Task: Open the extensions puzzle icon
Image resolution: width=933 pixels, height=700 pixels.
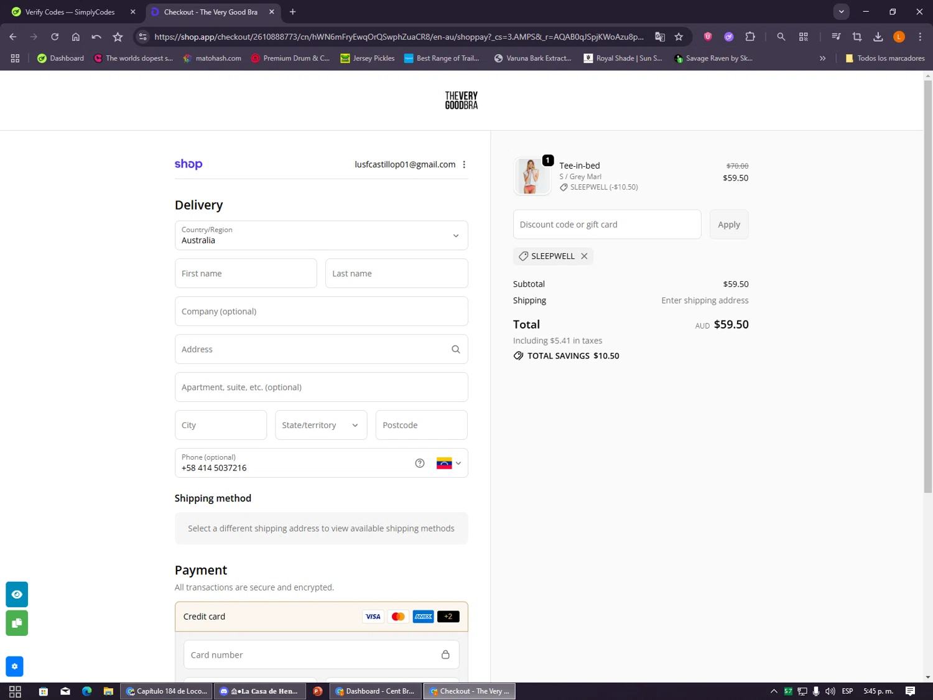Action: click(x=750, y=37)
